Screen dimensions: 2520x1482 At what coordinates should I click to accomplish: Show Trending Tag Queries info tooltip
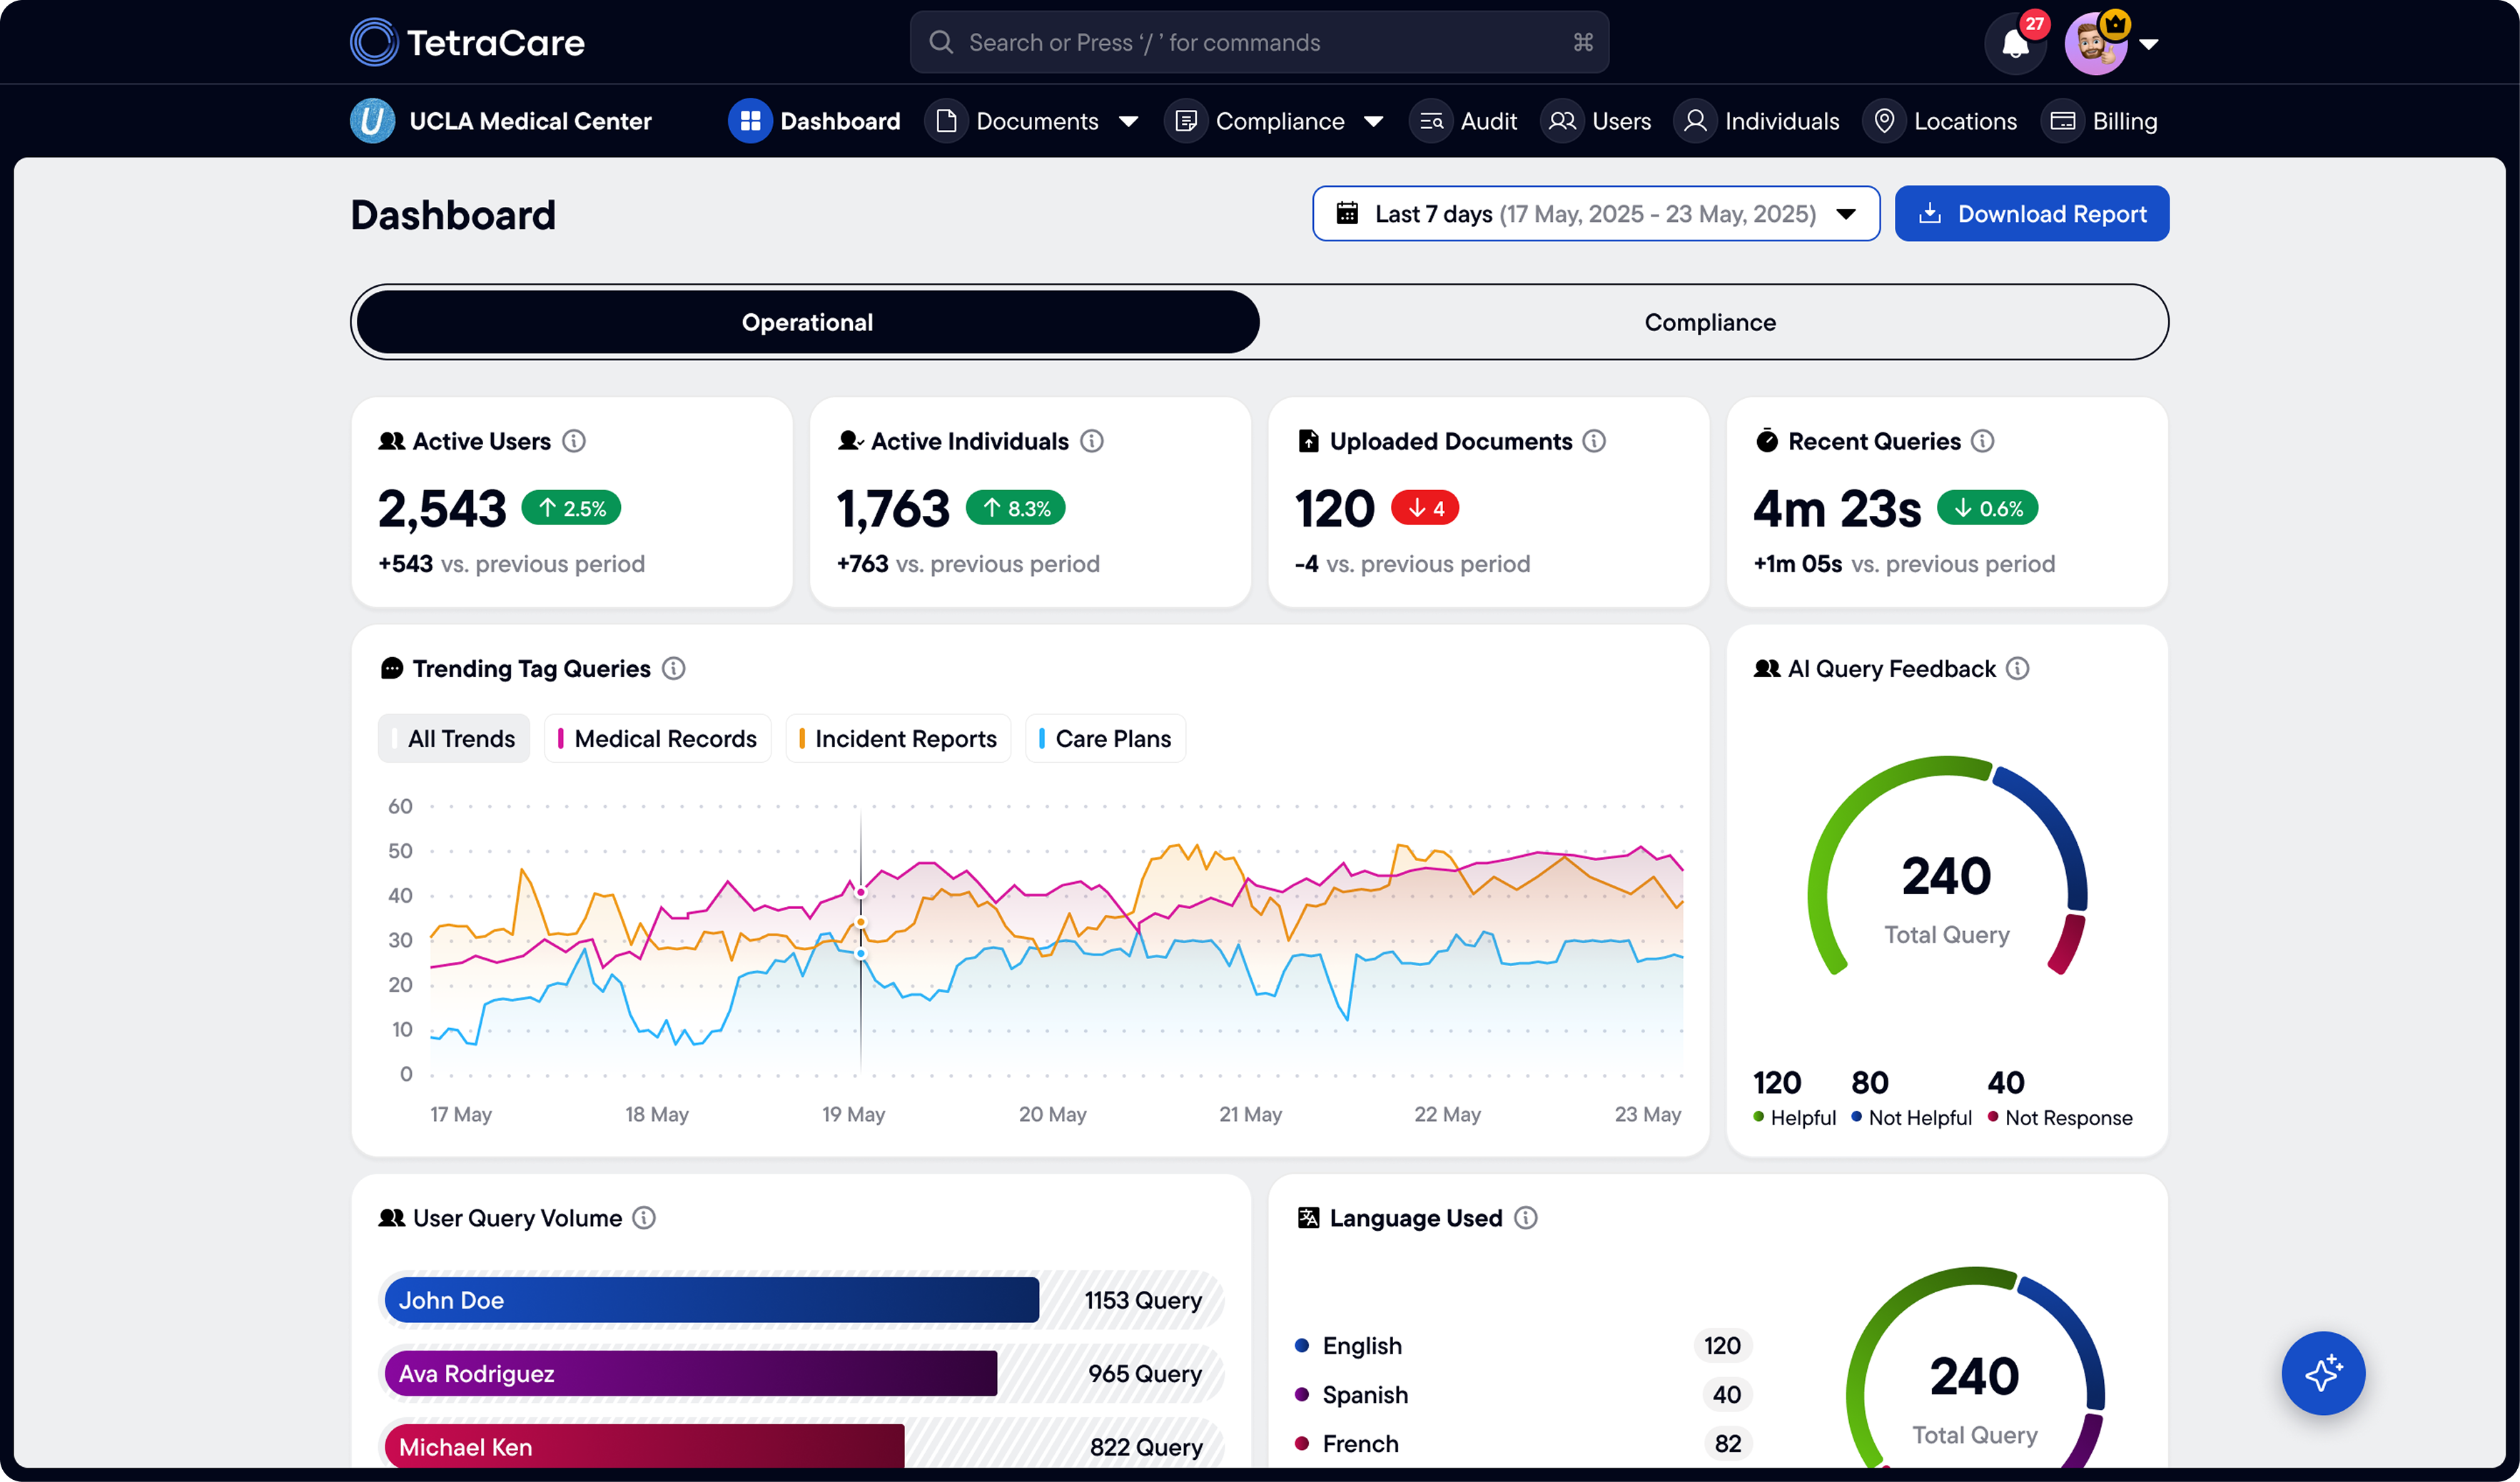pyautogui.click(x=674, y=668)
